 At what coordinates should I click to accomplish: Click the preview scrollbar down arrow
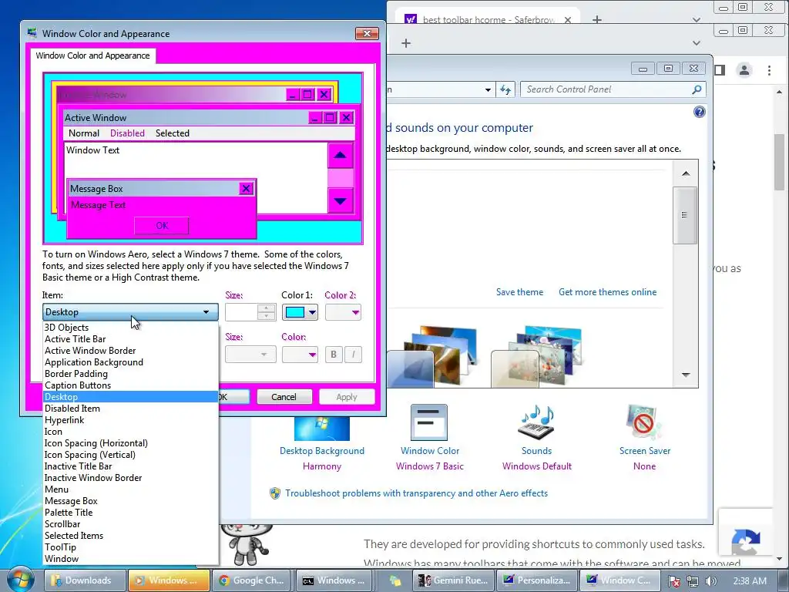[x=340, y=201]
